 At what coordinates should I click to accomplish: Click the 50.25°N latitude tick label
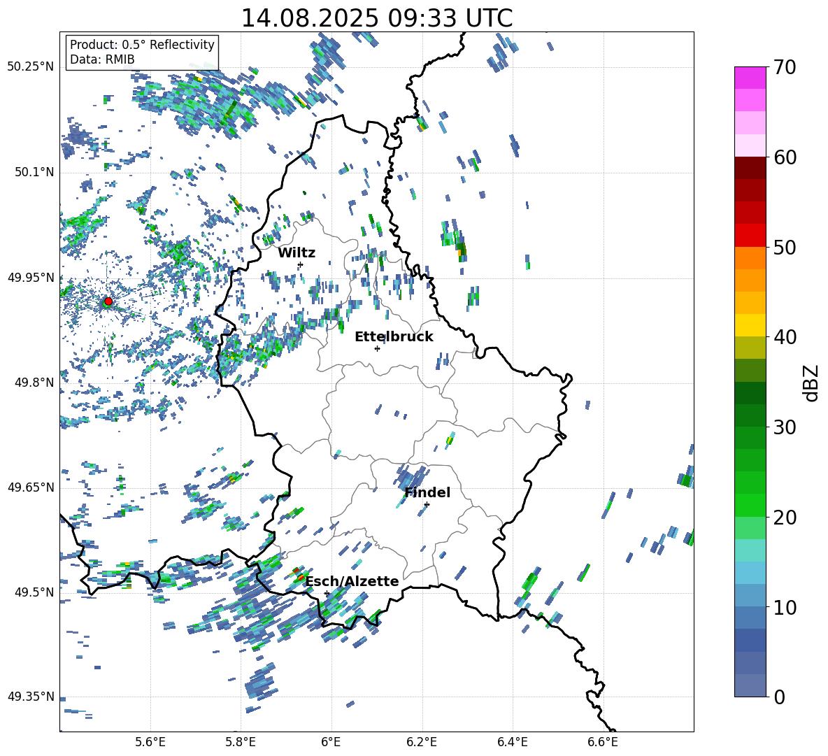pos(31,66)
